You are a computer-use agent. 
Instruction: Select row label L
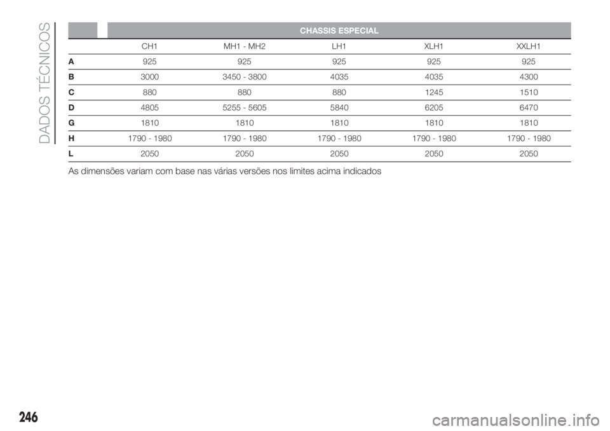[x=71, y=153]
